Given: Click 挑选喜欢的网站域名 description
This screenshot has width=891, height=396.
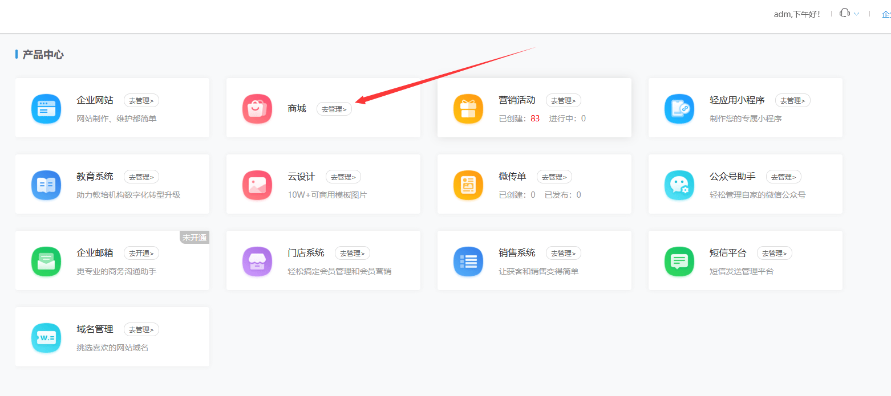Looking at the screenshot, I should pos(112,348).
